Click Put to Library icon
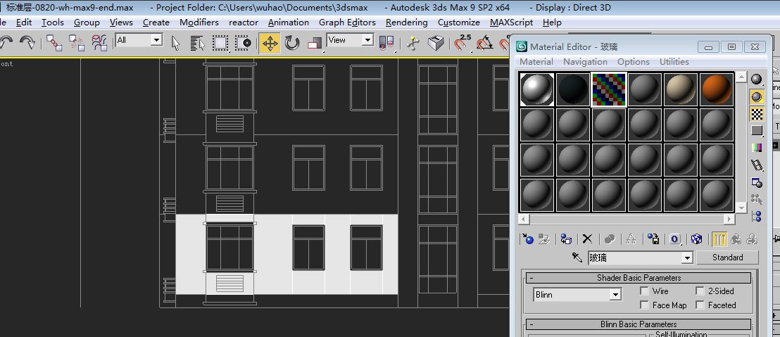This screenshot has width=780, height=337. pyautogui.click(x=654, y=239)
